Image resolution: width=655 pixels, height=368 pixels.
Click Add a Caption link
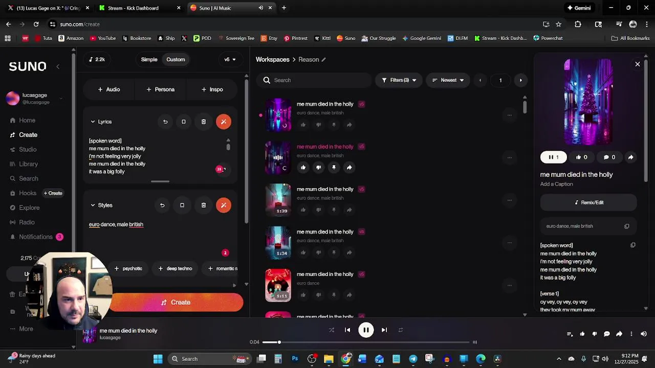point(556,184)
